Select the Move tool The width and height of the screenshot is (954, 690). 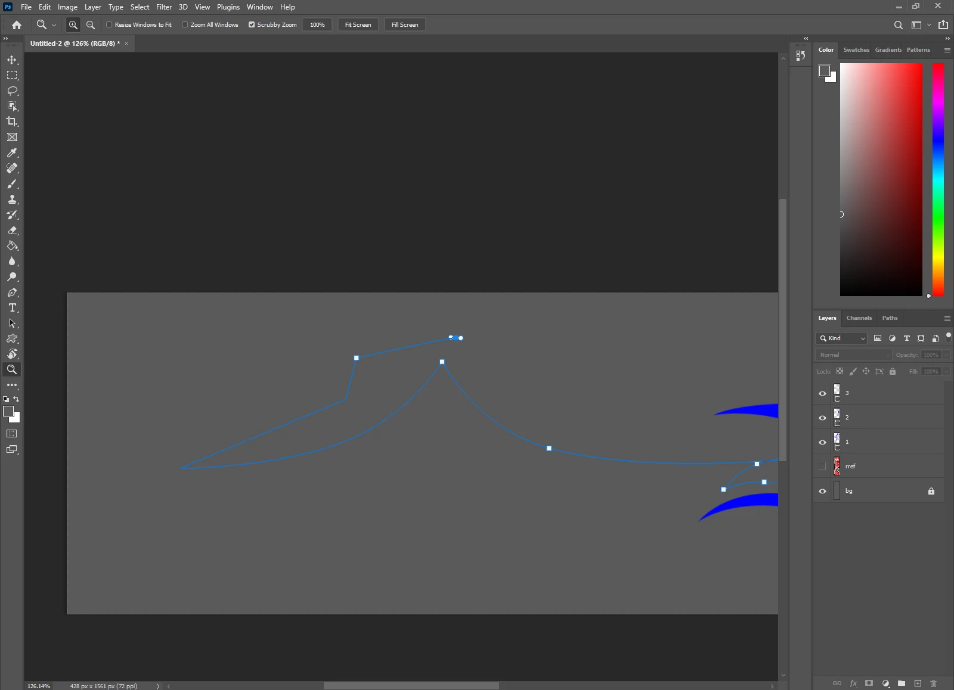click(x=12, y=60)
